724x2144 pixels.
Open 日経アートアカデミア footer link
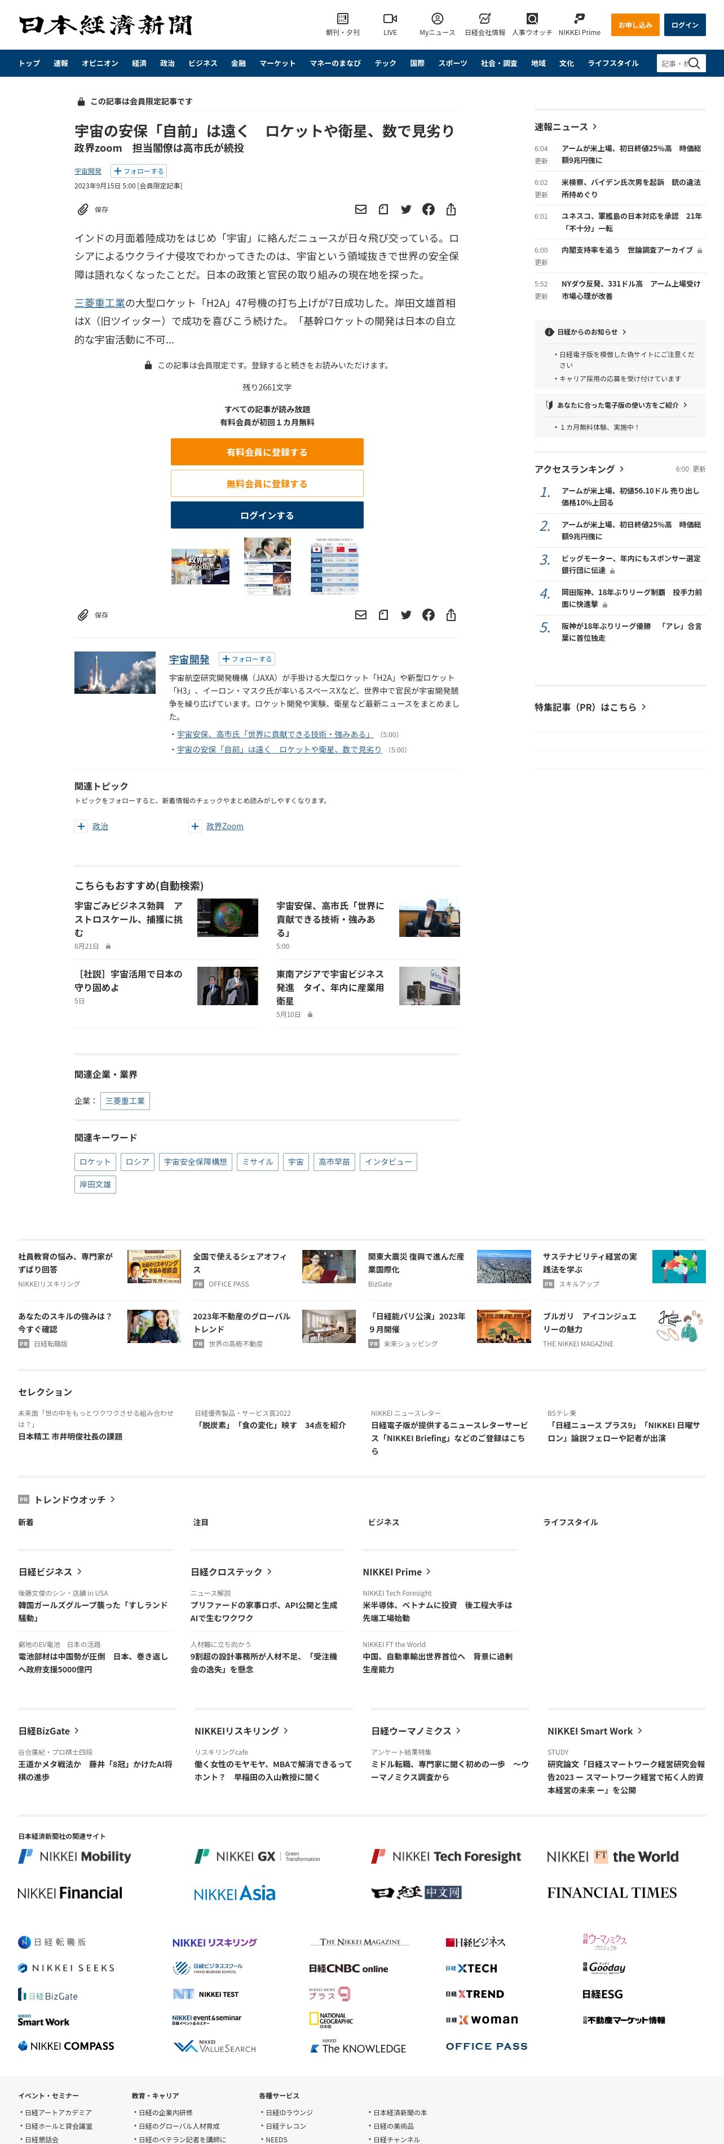click(x=58, y=2112)
